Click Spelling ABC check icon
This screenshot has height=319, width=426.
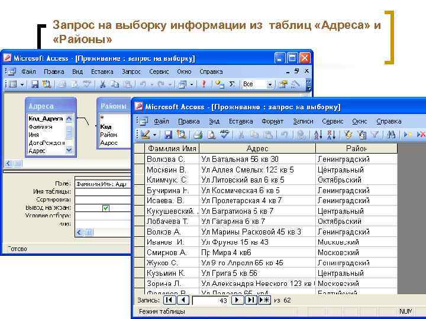224,134
